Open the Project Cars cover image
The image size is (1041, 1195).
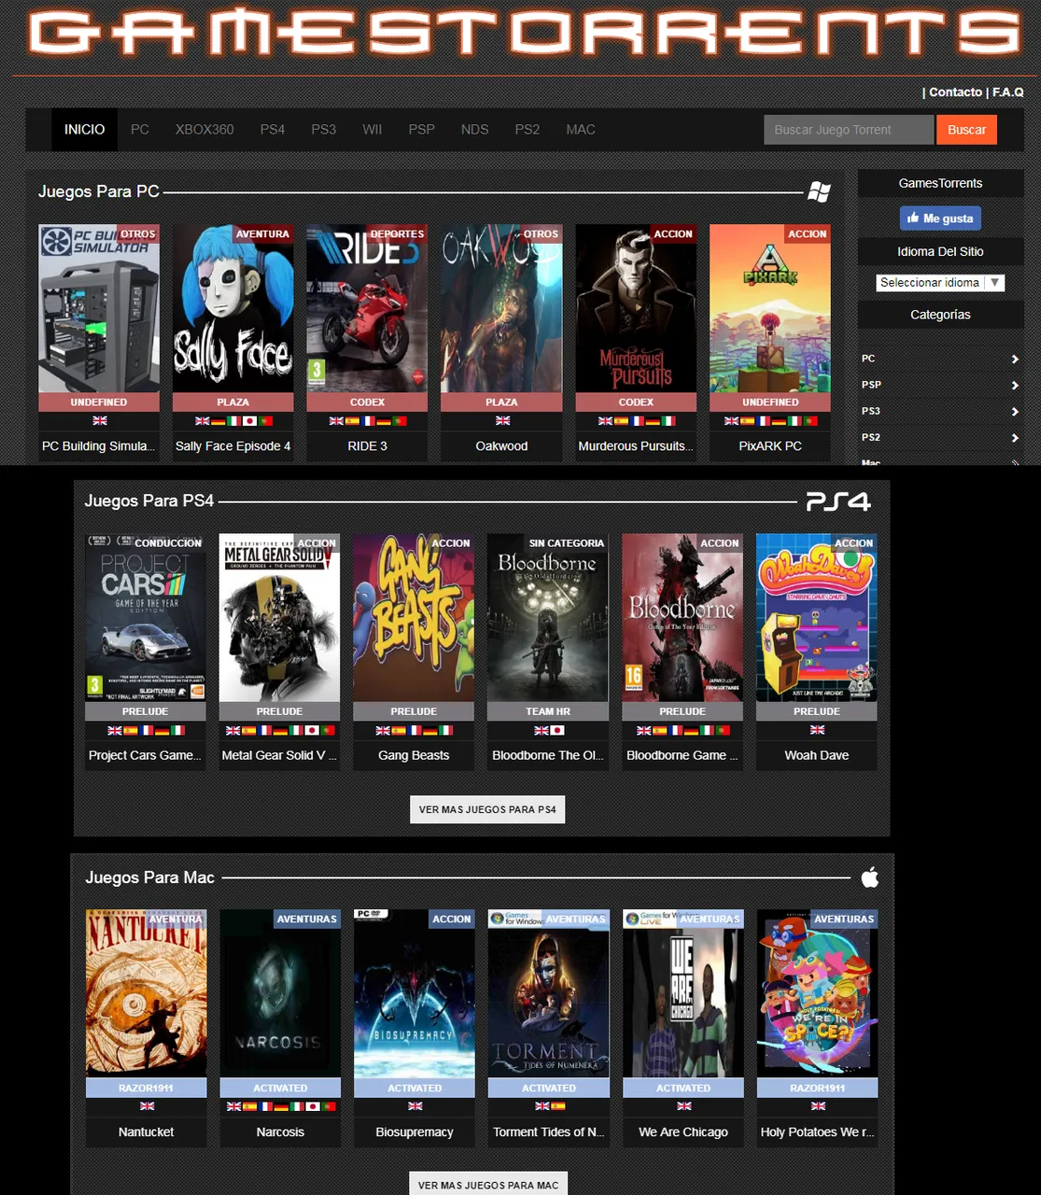point(146,617)
